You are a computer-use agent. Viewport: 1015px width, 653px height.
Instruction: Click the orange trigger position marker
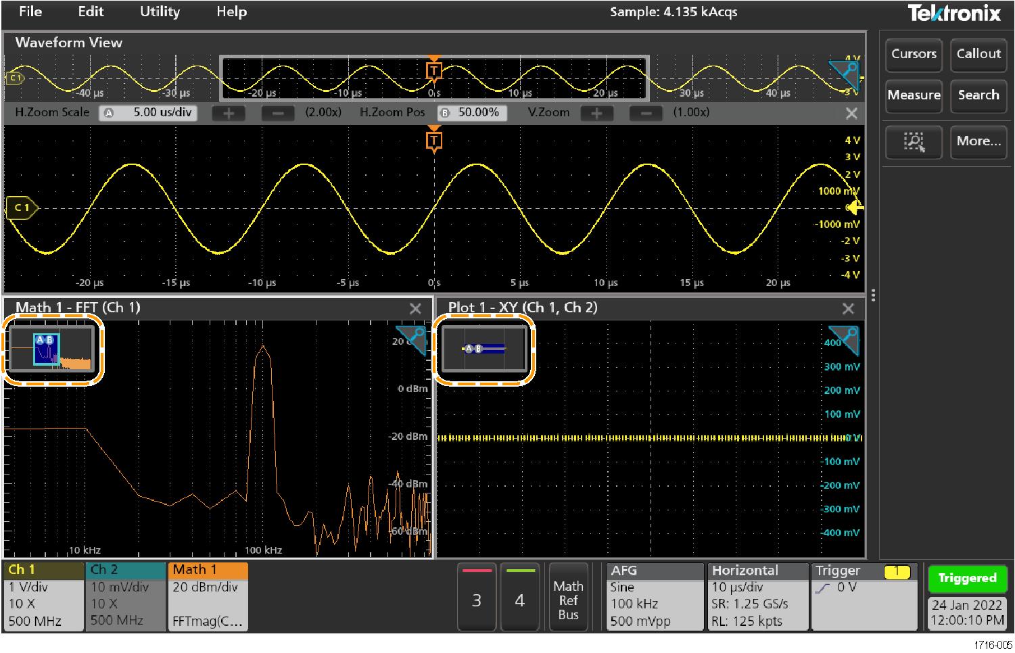click(434, 141)
